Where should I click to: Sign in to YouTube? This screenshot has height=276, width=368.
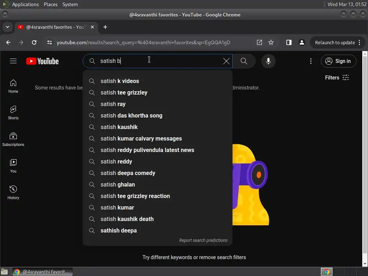339,61
